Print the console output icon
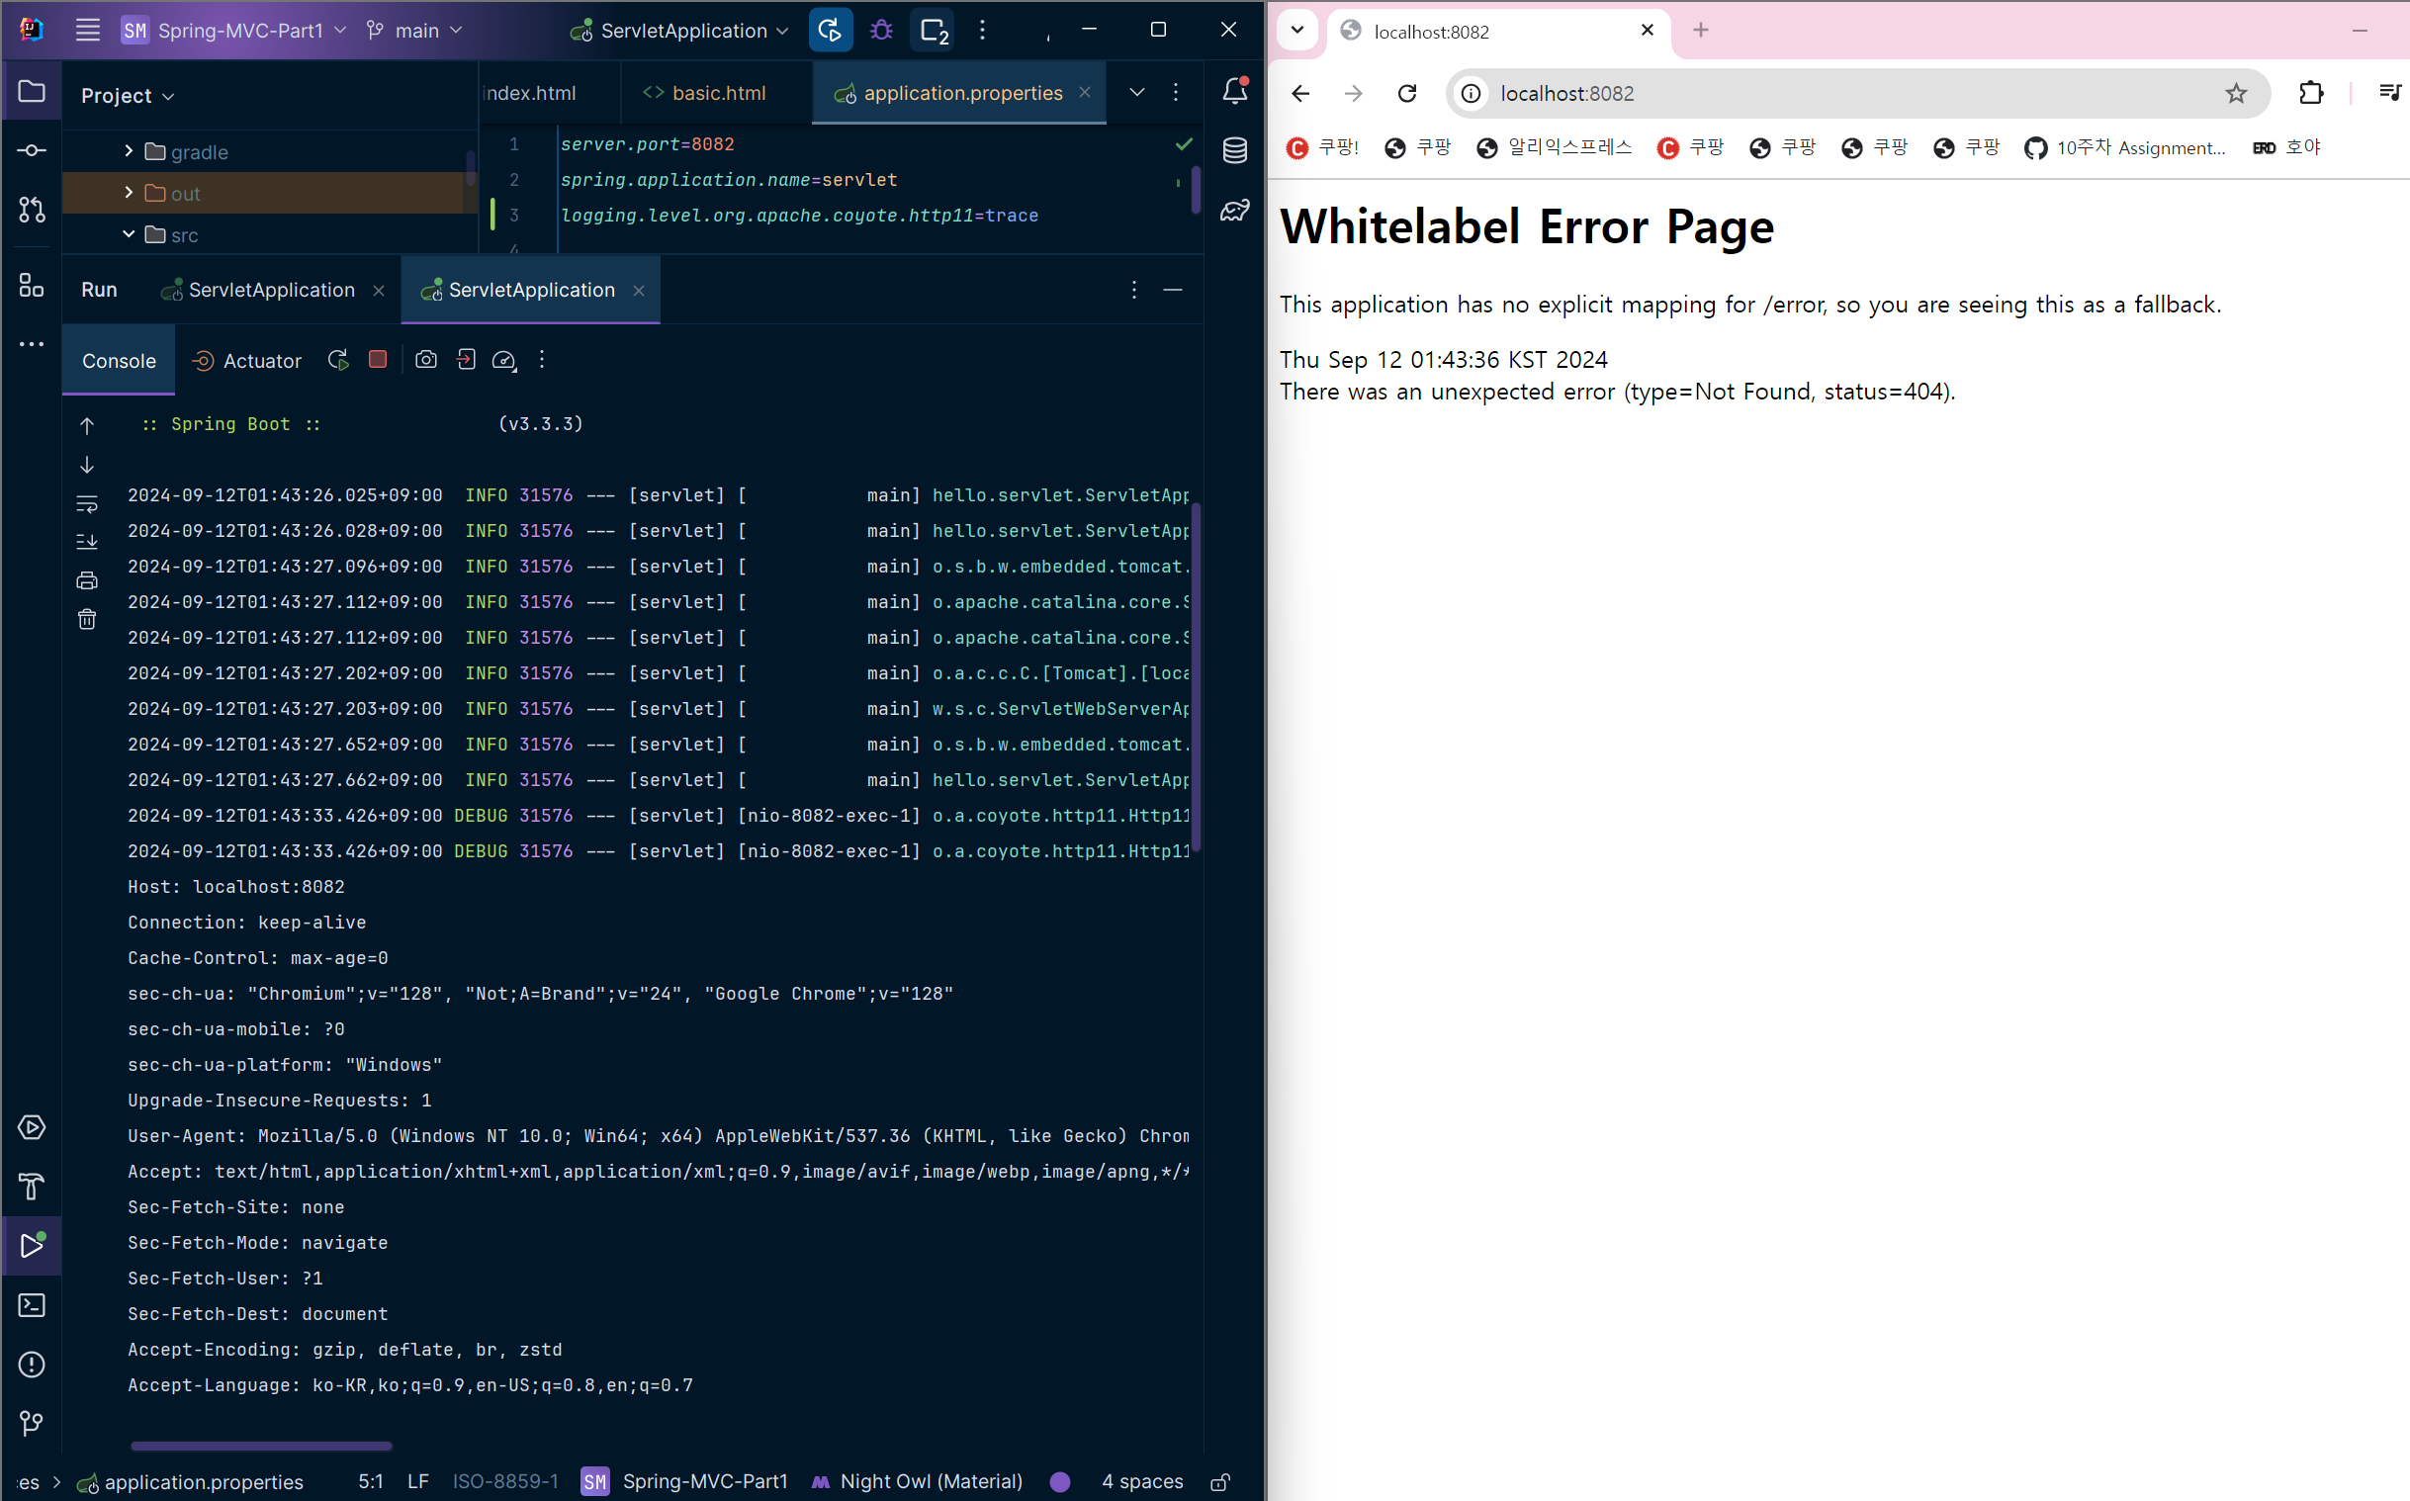Image resolution: width=2410 pixels, height=1501 pixels. pyautogui.click(x=87, y=580)
